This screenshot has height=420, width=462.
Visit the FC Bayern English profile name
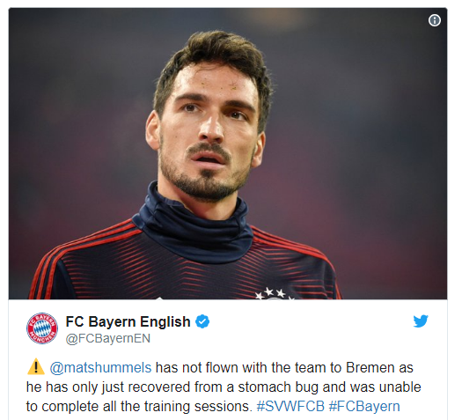point(128,321)
